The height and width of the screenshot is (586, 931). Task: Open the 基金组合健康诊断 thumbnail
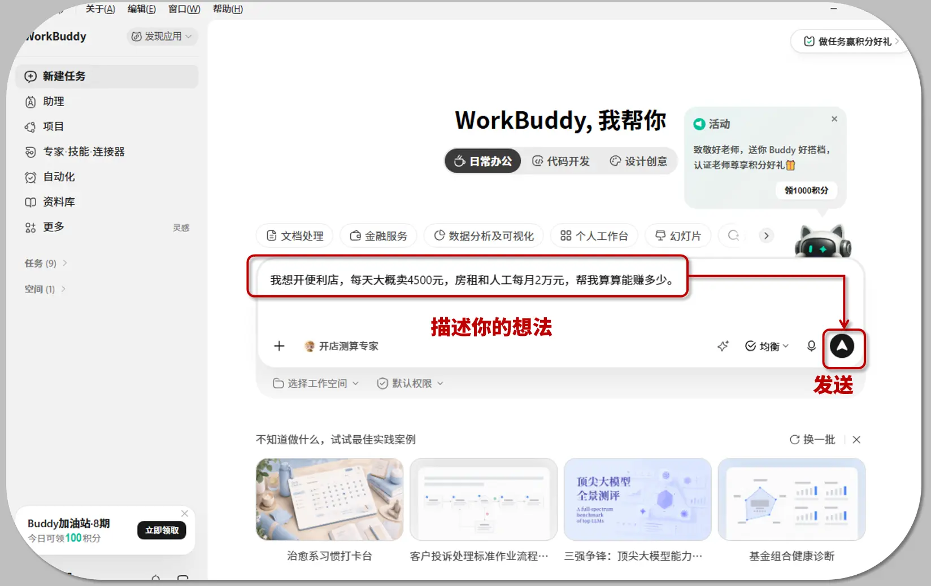coord(791,500)
